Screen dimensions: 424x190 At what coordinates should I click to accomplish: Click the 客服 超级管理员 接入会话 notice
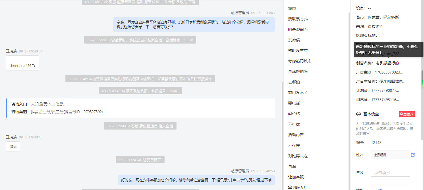pyautogui.click(x=140, y=126)
